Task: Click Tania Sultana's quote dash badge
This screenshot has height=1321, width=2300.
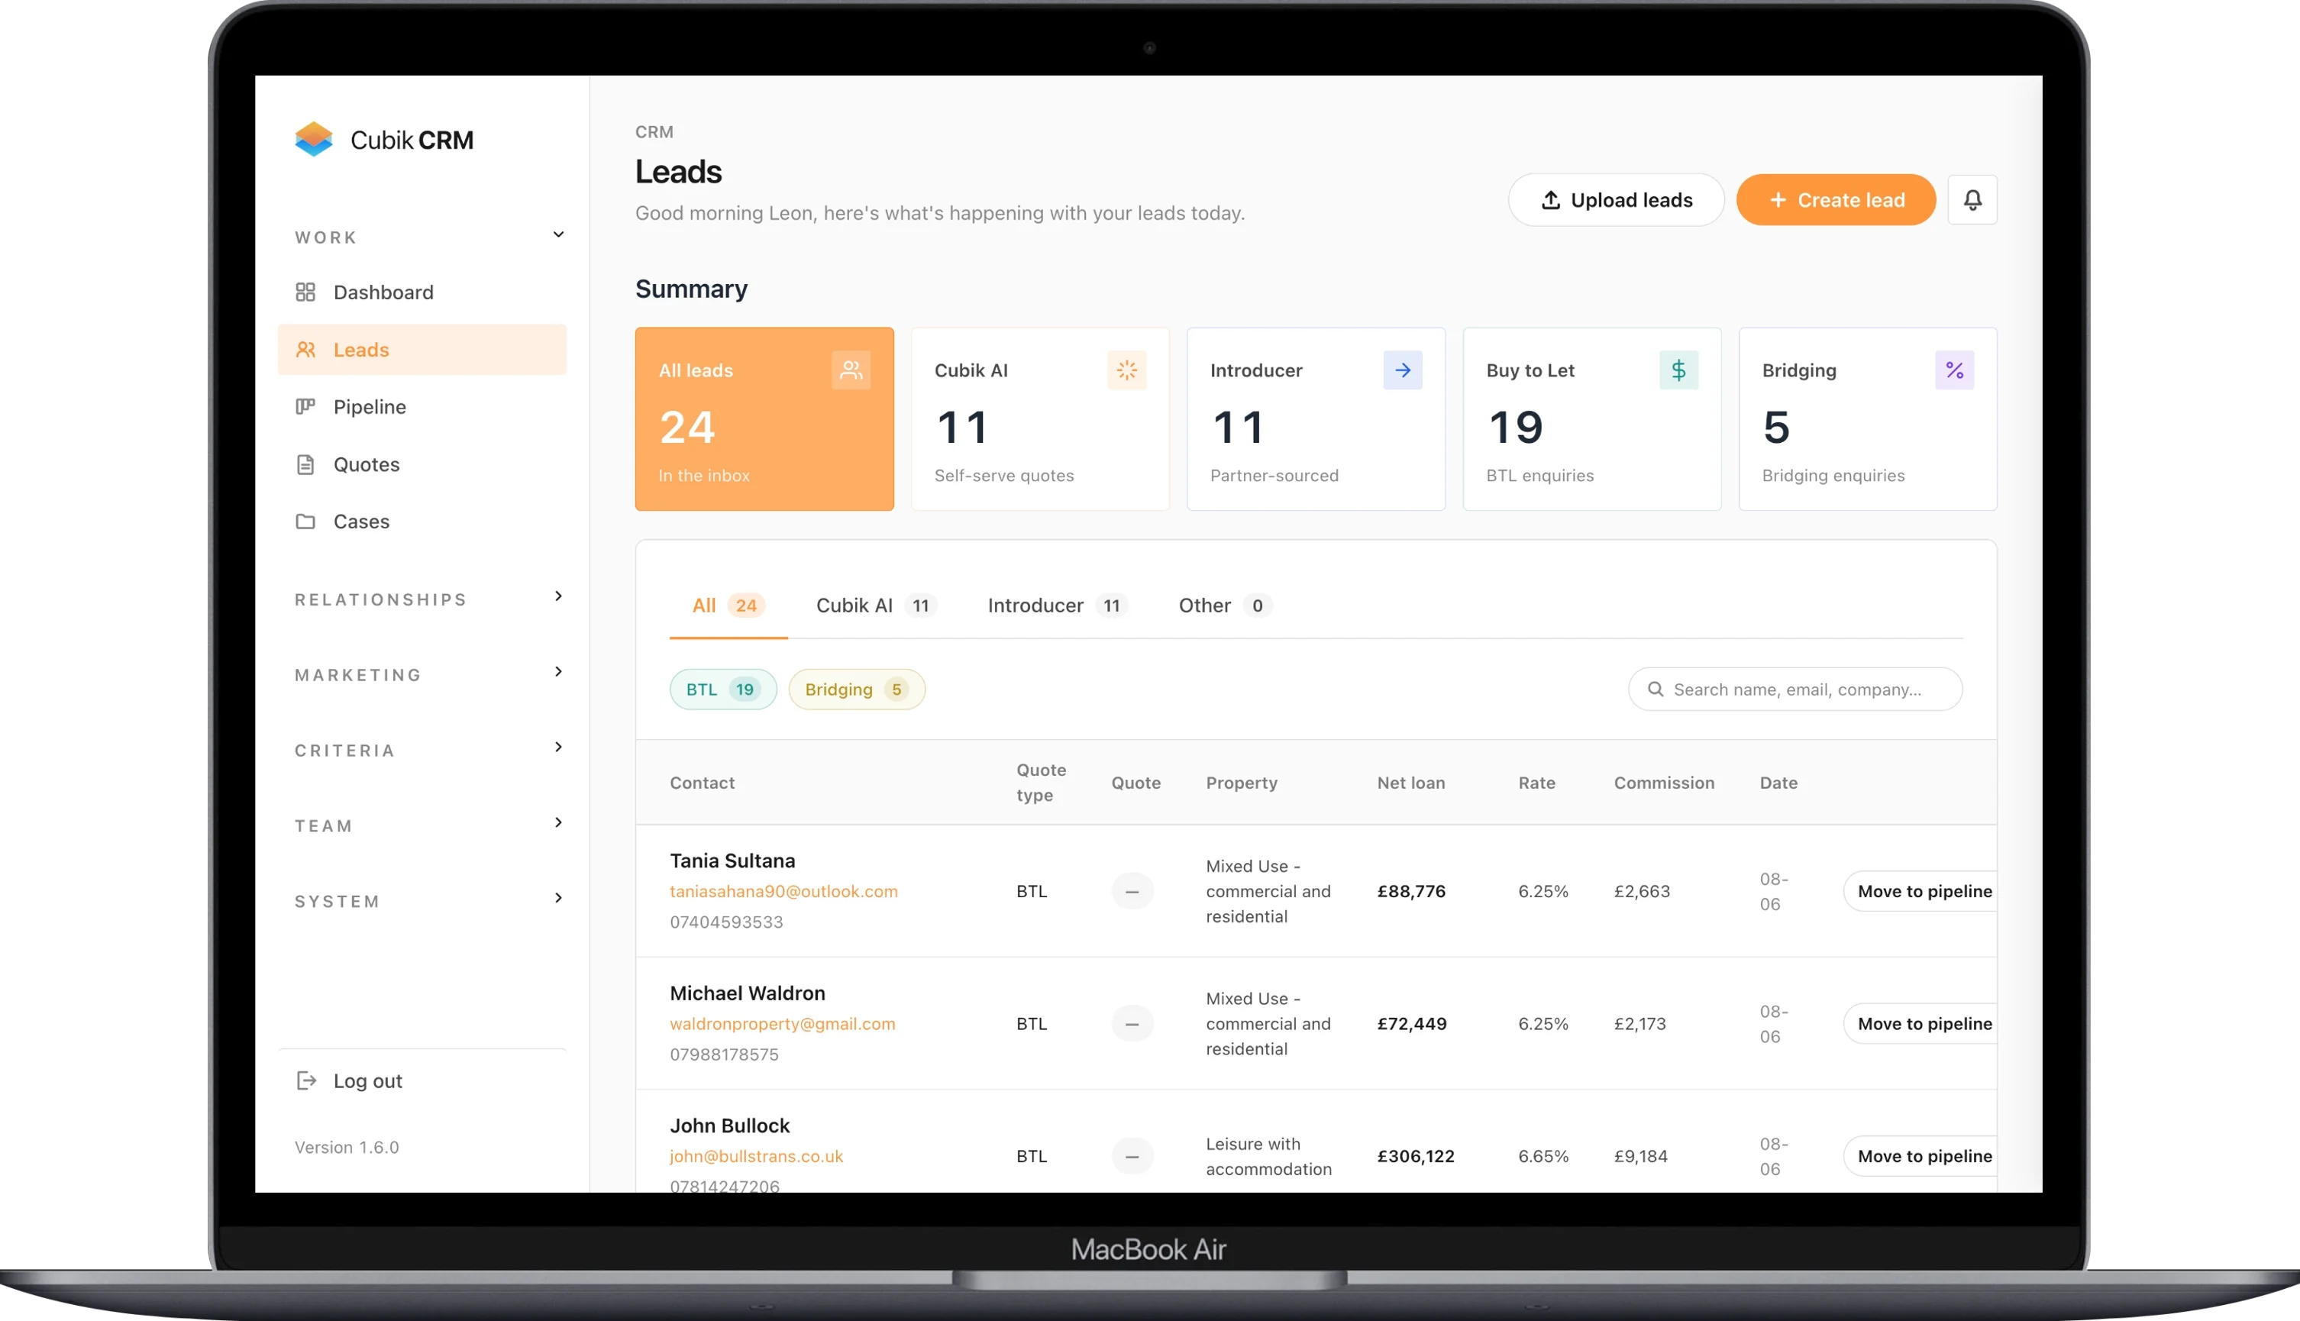Action: tap(1132, 891)
